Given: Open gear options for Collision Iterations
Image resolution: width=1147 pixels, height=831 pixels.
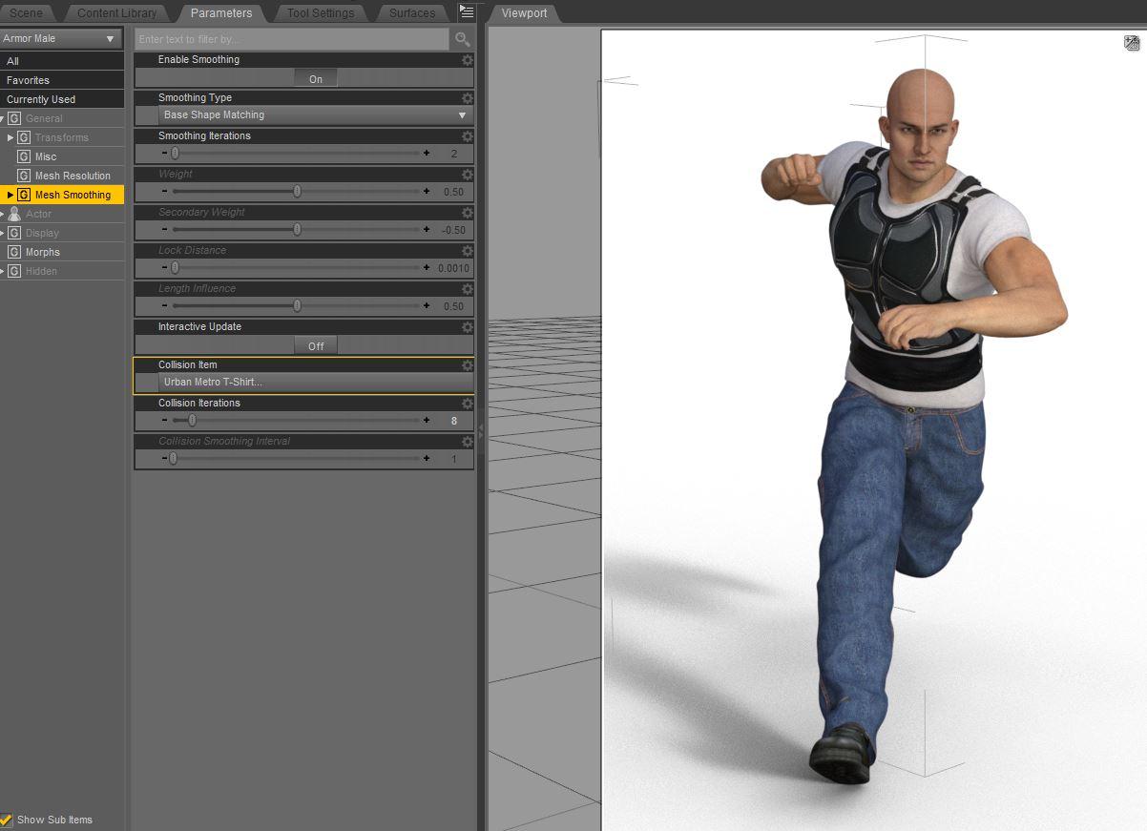Looking at the screenshot, I should pyautogui.click(x=468, y=404).
